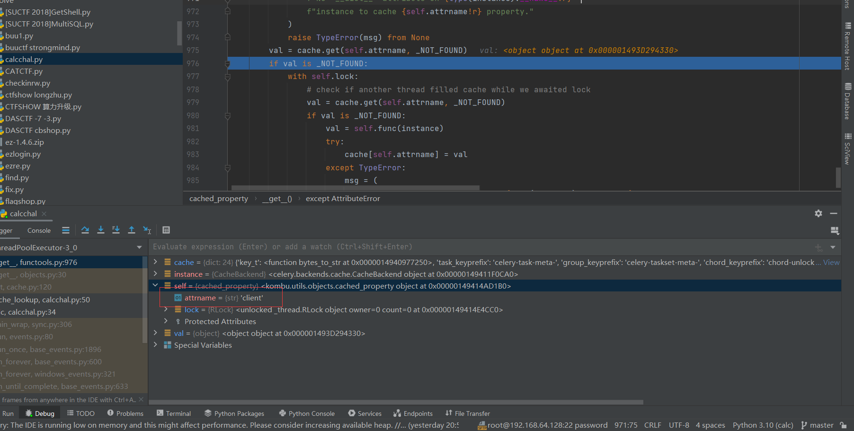Expand the cache dict variable
Screen dimensions: 854x431
click(155, 262)
